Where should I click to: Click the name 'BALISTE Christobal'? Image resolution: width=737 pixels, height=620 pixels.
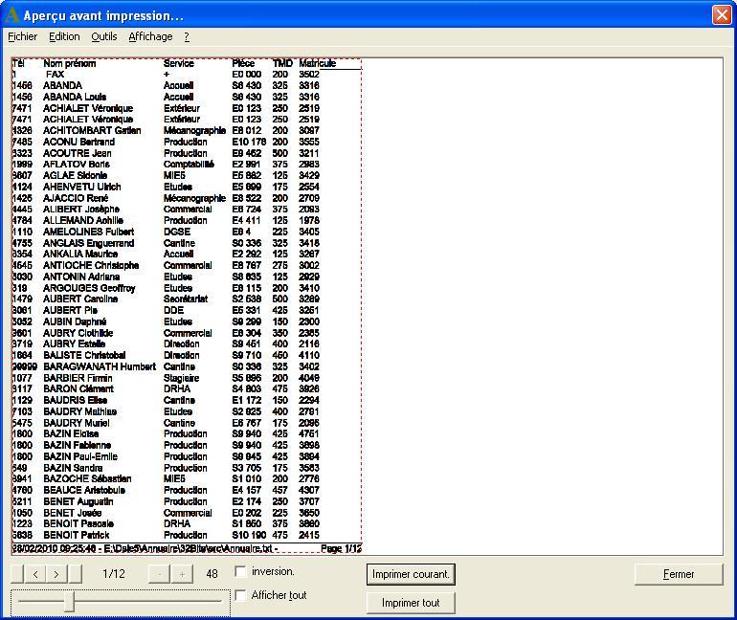point(84,355)
